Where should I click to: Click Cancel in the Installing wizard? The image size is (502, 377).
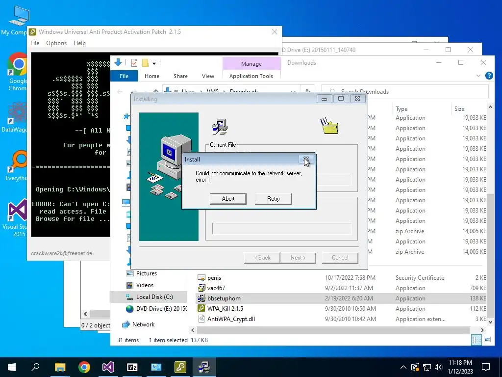[x=340, y=258]
